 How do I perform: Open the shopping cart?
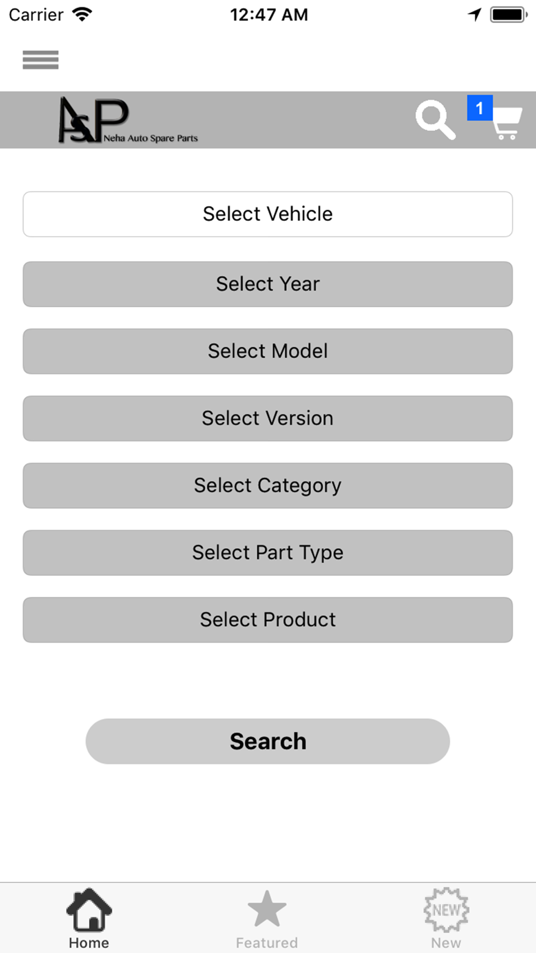click(x=507, y=123)
